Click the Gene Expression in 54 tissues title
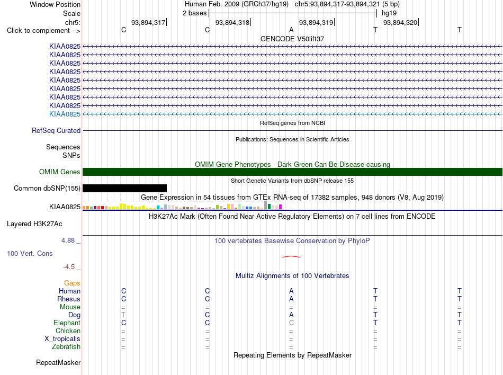Image resolution: width=503 pixels, height=375 pixels. click(292, 197)
